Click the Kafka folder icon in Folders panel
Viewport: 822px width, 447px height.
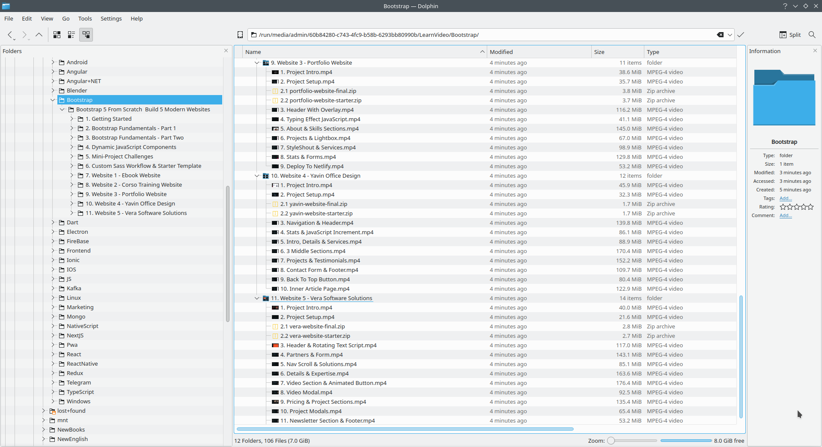(x=62, y=289)
